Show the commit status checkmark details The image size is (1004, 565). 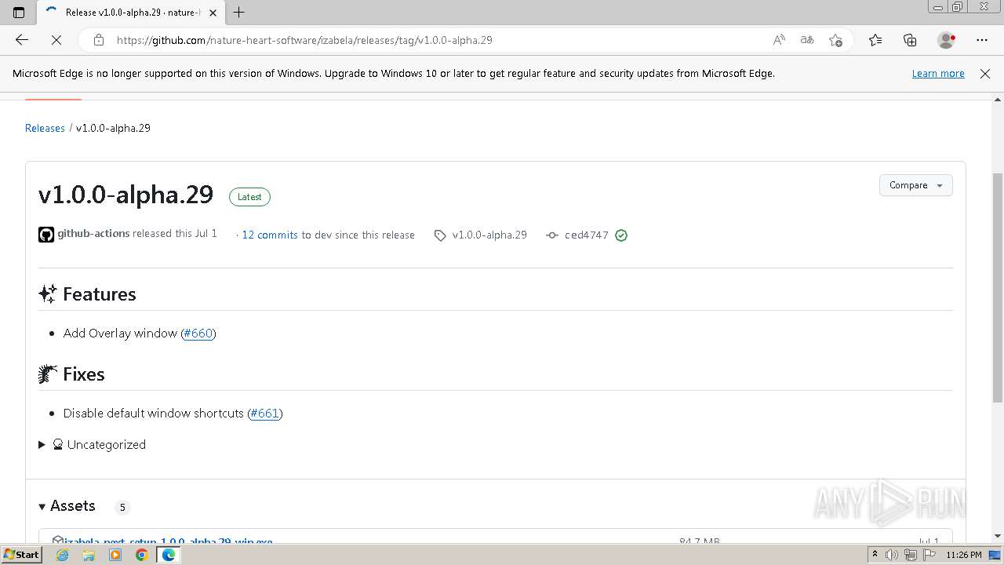click(x=621, y=235)
